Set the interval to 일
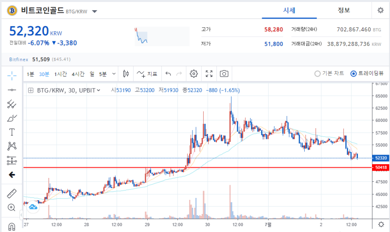This screenshot has height=232, width=390. (92, 74)
